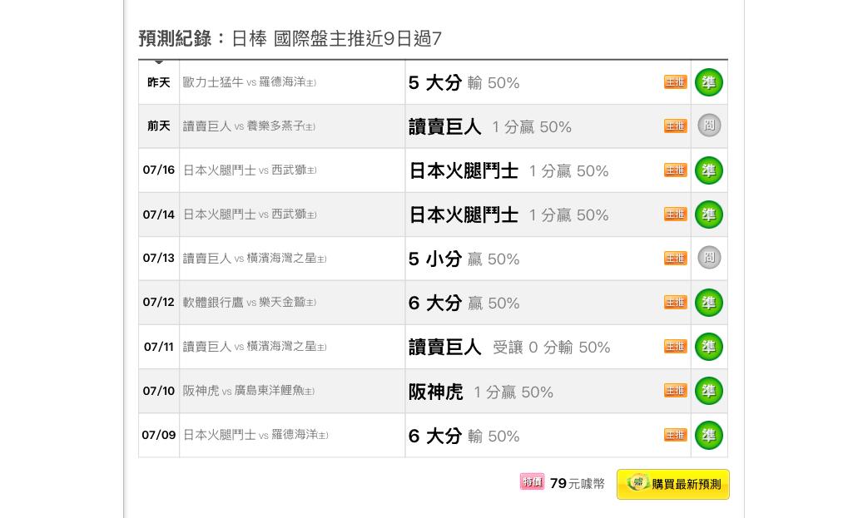The image size is (843, 518).
Task: Click 79 元噓幣 price text
Action: (577, 484)
